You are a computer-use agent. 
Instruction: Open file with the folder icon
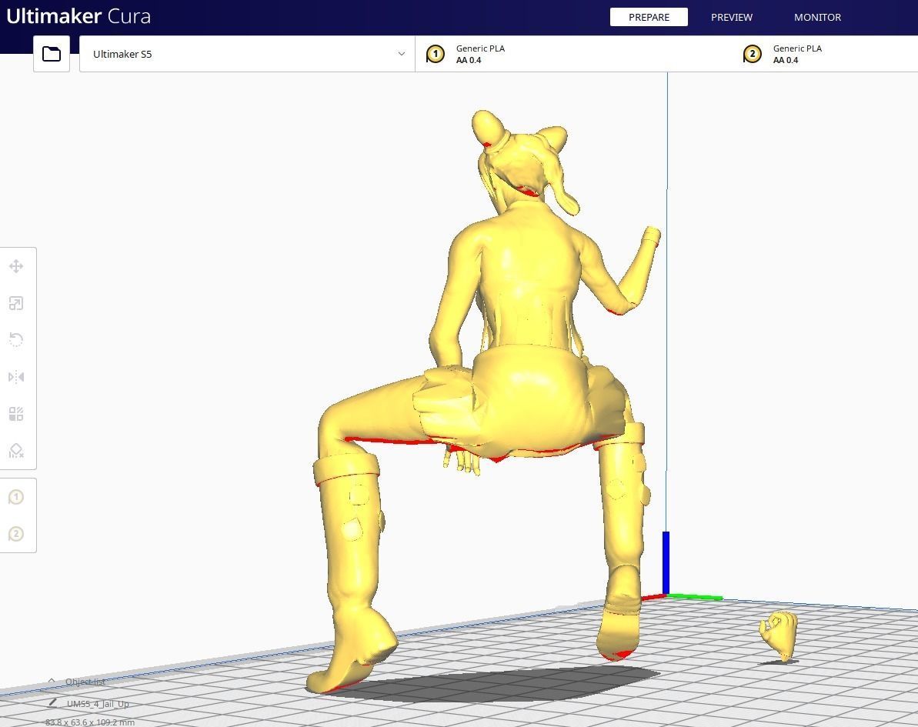coord(52,54)
